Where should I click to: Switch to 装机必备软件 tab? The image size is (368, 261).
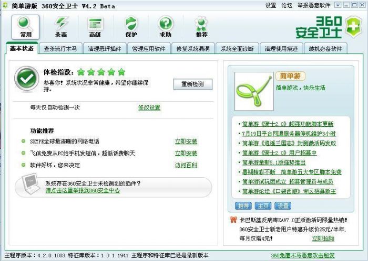point(325,49)
